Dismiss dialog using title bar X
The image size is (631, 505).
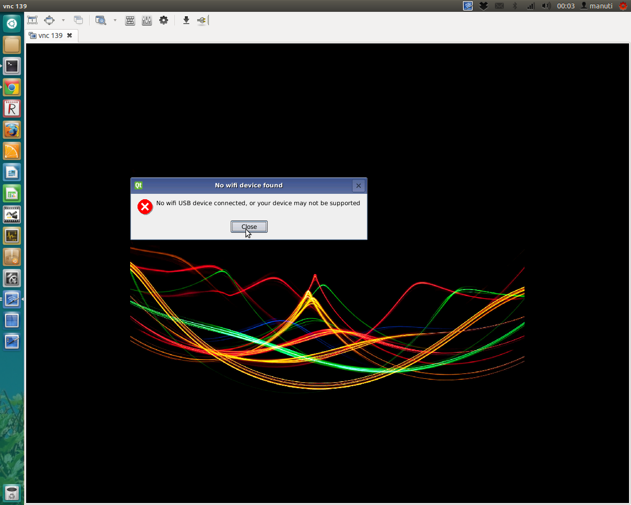tap(358, 185)
